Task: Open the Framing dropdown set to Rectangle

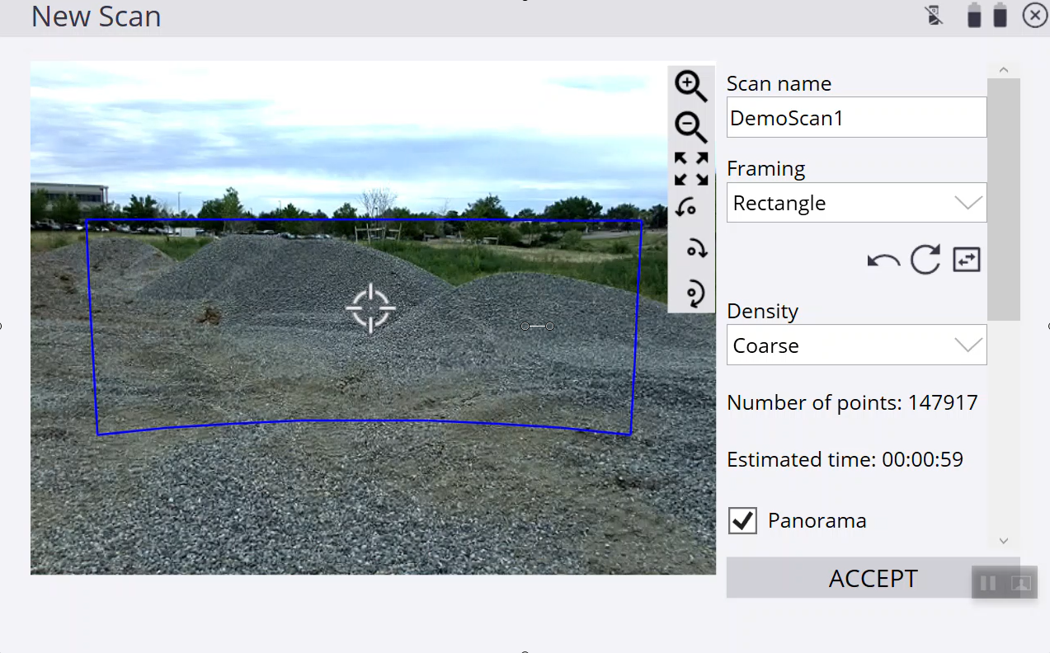Action: (x=856, y=203)
